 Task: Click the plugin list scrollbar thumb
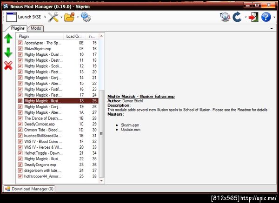(101, 133)
